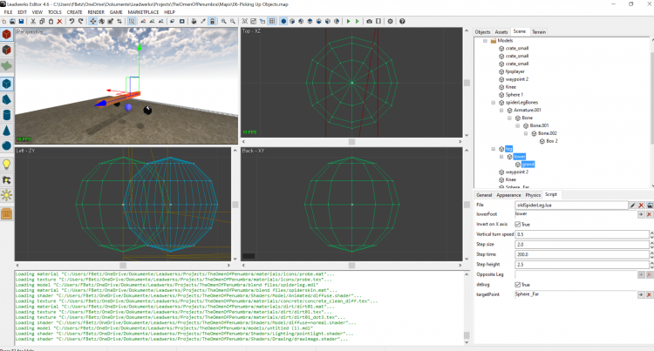Choose the directional light sun icon

point(7,193)
